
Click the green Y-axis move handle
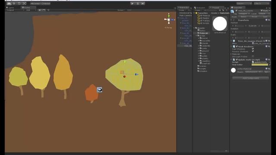(x=125, y=61)
